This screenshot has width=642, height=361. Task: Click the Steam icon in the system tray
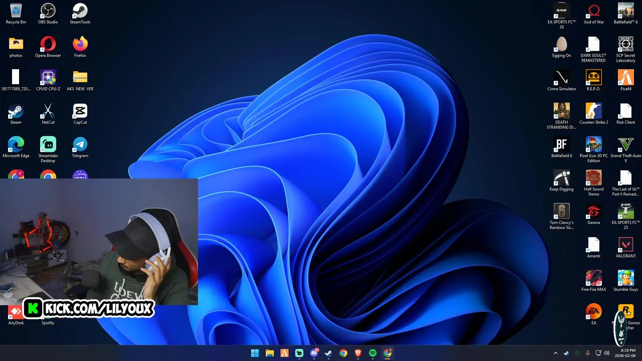pos(566,353)
